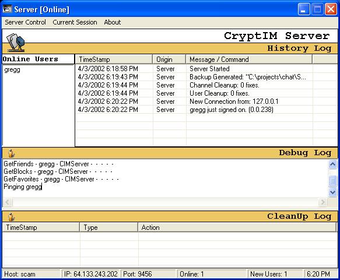340x280 pixels.
Task: Click the CleanUp Log Type column header
Action: (108, 228)
